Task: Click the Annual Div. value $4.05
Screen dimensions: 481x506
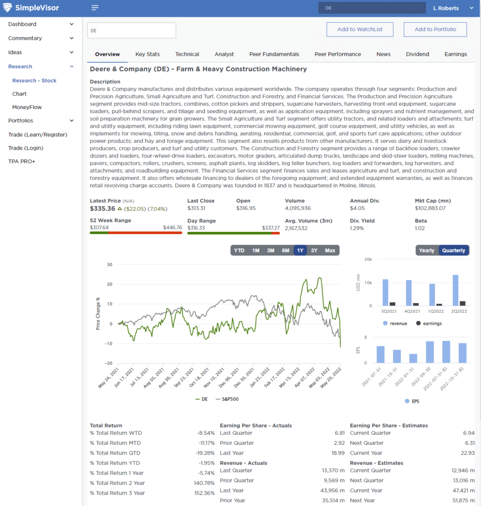Action: [x=357, y=208]
